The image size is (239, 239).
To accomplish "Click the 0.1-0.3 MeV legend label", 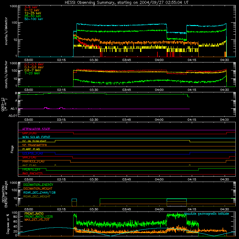I will 34,64.
